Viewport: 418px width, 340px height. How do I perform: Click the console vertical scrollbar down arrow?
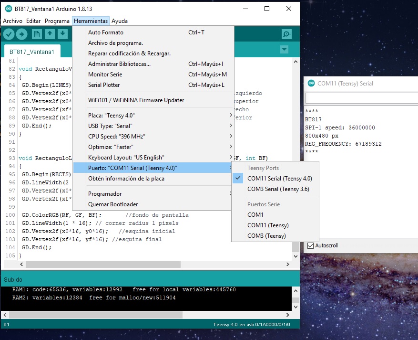(x=296, y=307)
